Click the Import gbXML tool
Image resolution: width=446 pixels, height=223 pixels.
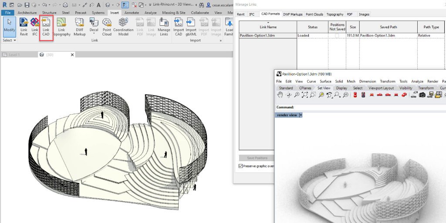(191, 27)
